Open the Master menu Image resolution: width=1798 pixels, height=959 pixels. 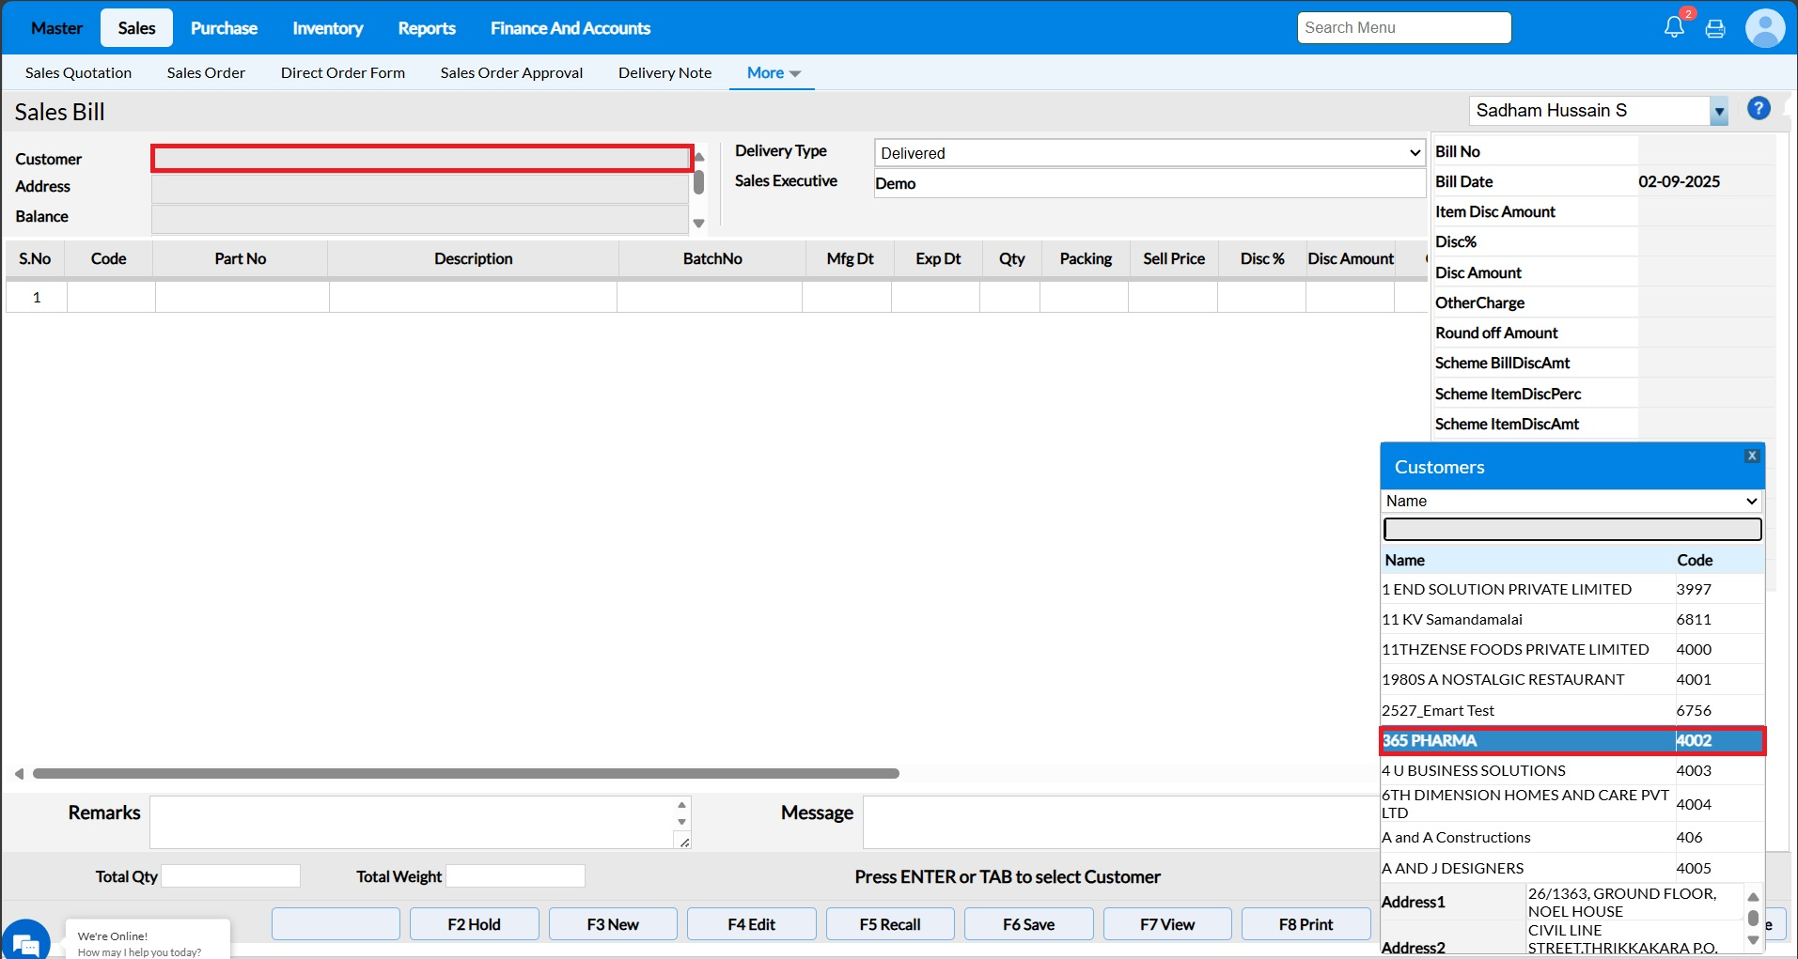tap(56, 28)
